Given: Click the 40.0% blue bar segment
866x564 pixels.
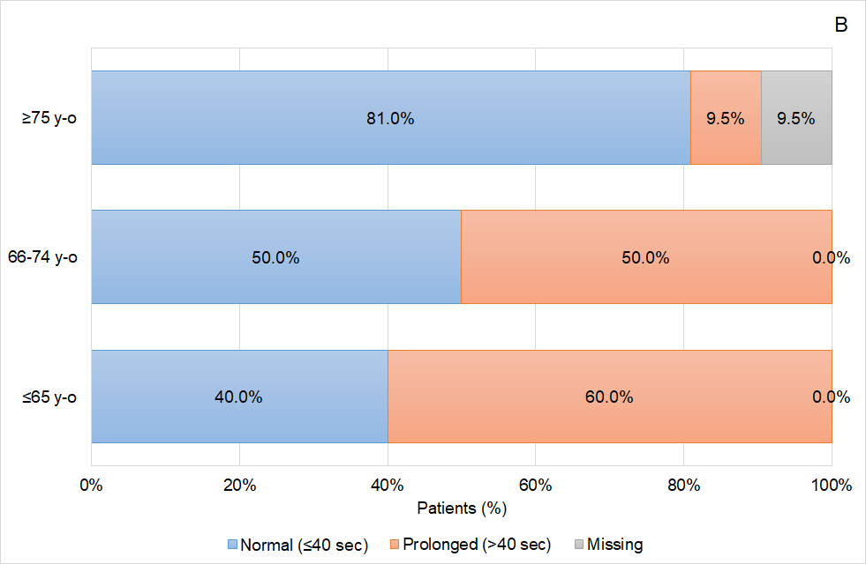Looking at the screenshot, I should point(238,397).
